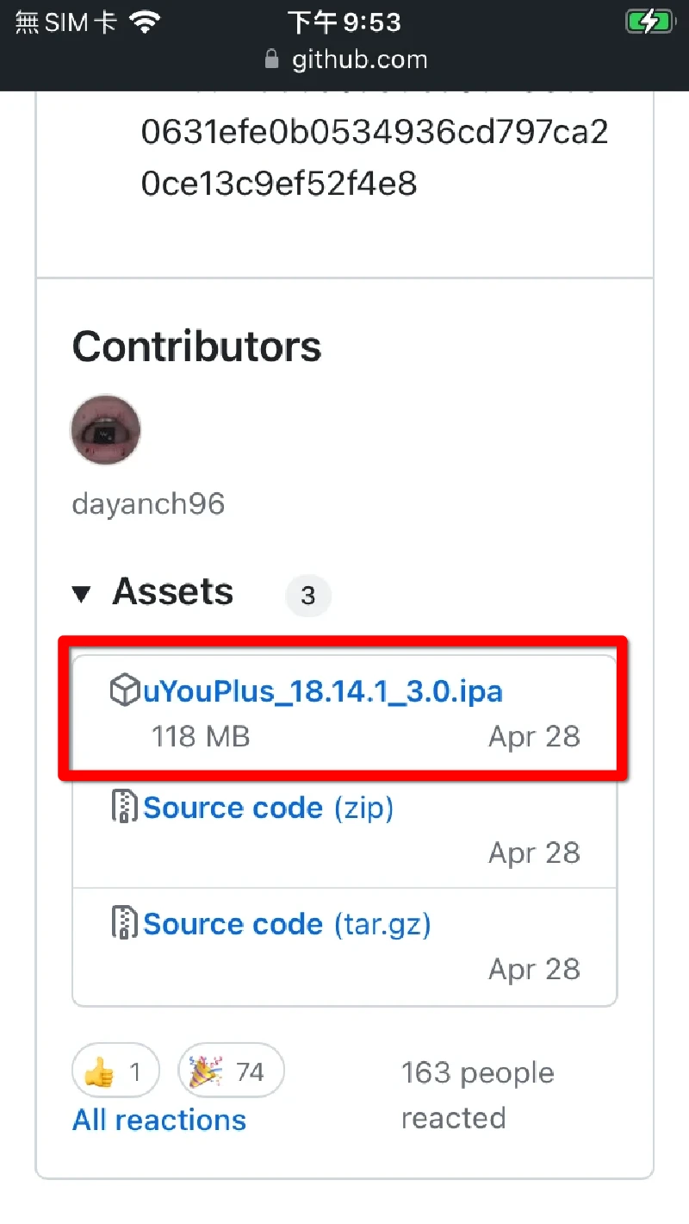Tap the thumbs up emoji reaction
This screenshot has height=1224, width=689.
[100, 1072]
